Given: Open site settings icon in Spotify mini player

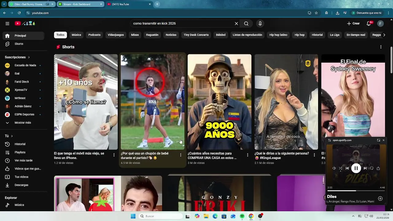Looking at the screenshot, I should (x=329, y=140).
